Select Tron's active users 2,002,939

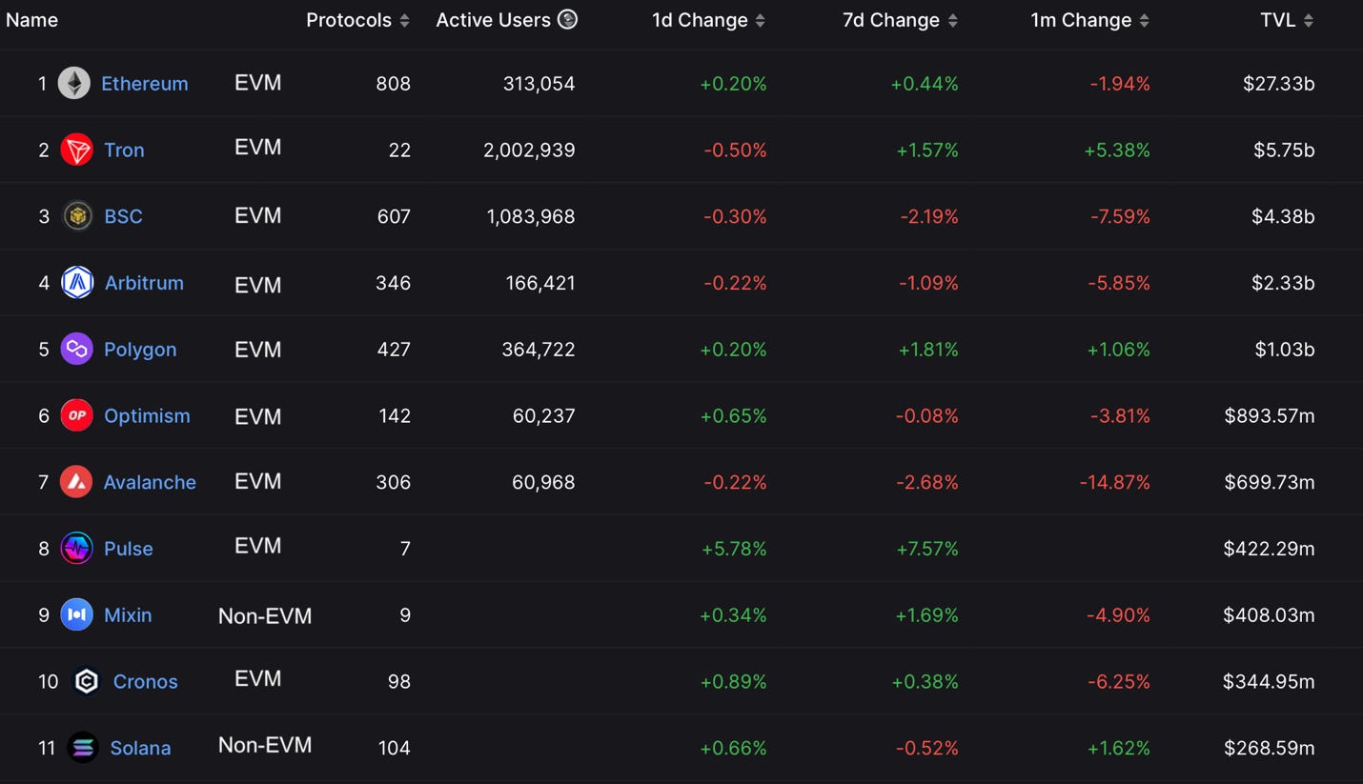coord(529,151)
